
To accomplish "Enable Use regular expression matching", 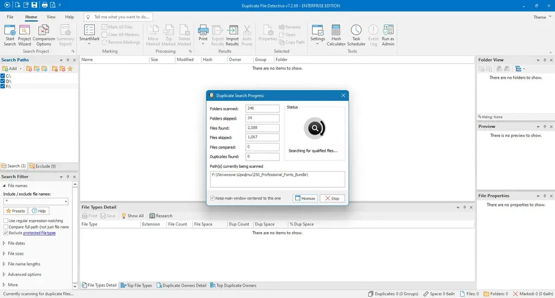I will point(6,220).
